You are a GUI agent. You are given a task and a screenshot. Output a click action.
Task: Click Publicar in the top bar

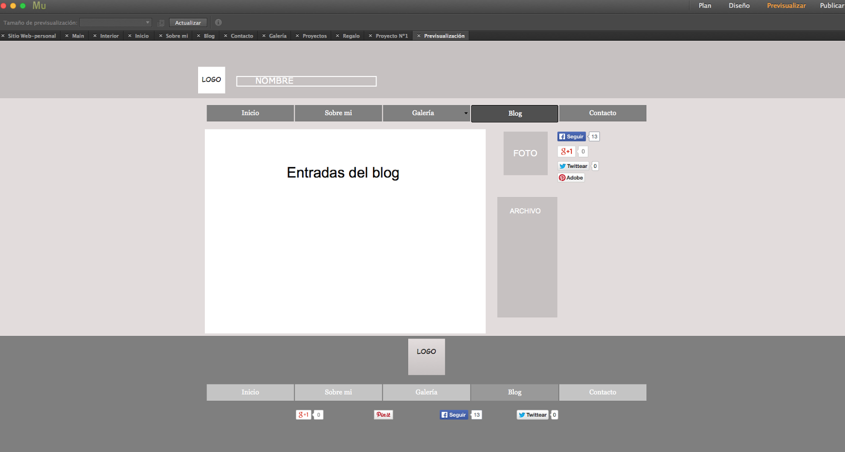pos(832,6)
